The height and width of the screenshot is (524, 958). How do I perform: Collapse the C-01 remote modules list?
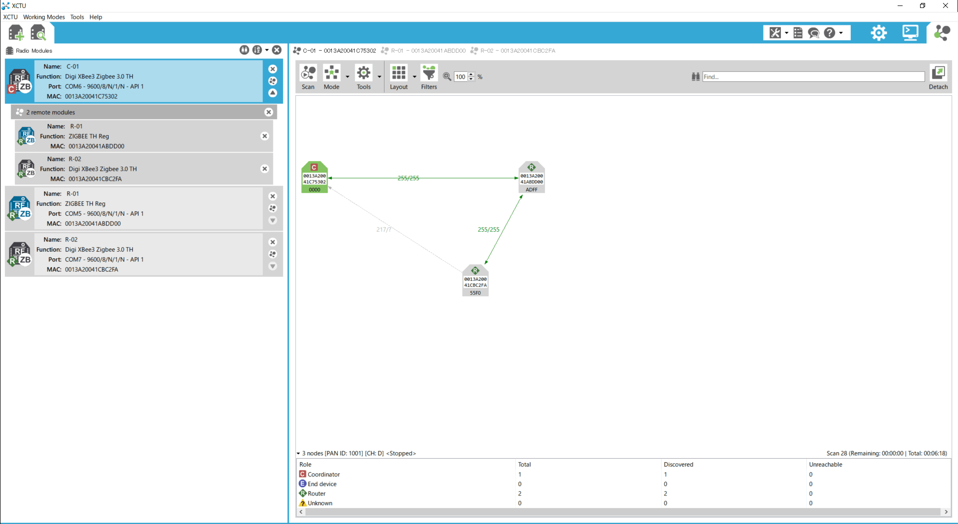273,93
